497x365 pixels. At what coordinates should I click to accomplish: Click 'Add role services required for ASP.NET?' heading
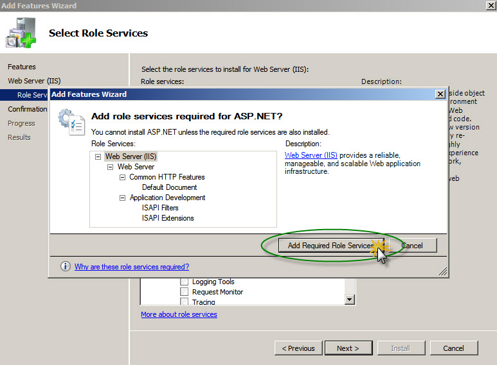coord(186,116)
